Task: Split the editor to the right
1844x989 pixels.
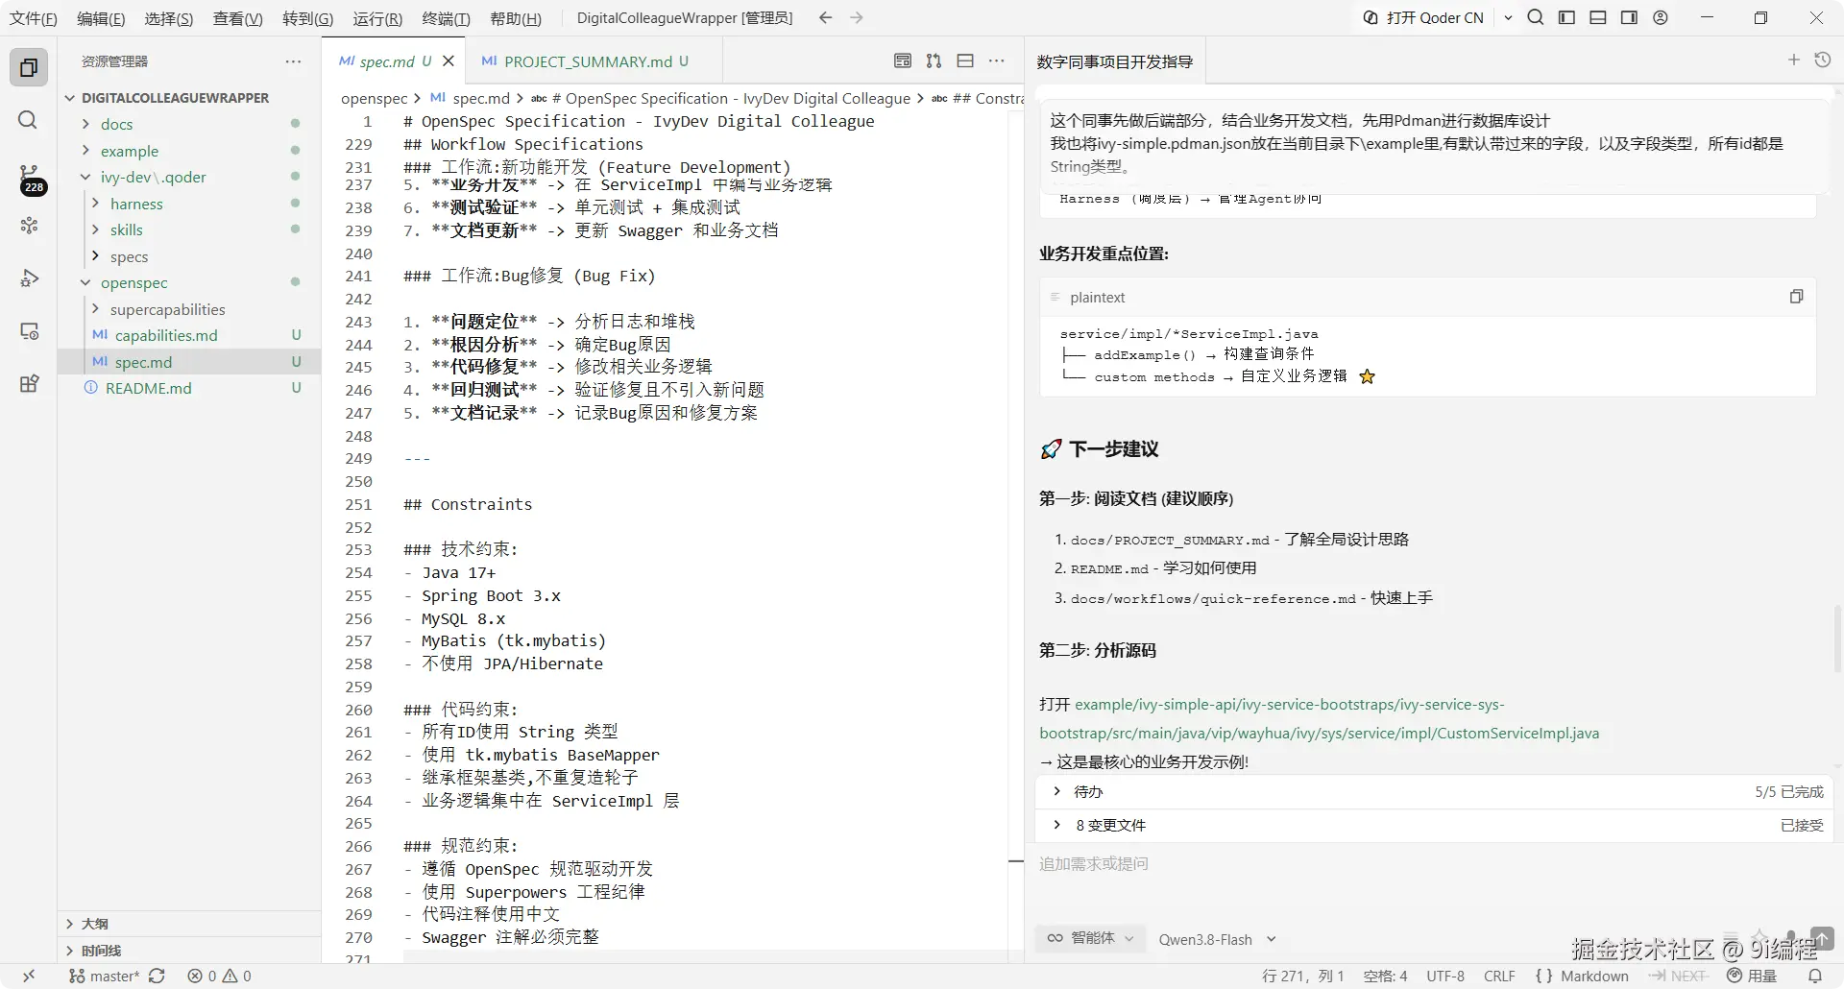Action: (965, 60)
